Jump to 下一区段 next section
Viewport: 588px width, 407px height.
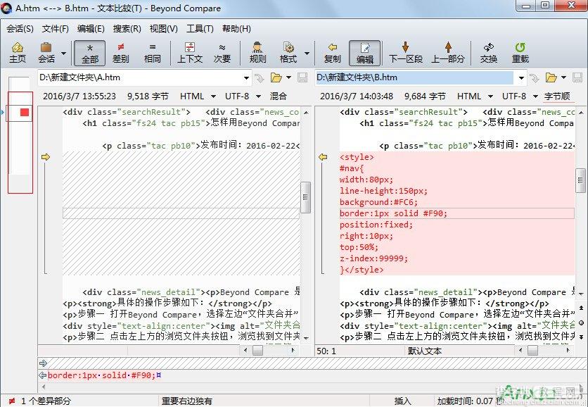(405, 53)
